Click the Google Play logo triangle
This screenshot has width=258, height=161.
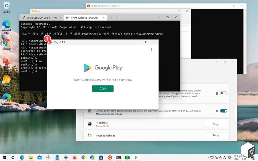coord(87,68)
